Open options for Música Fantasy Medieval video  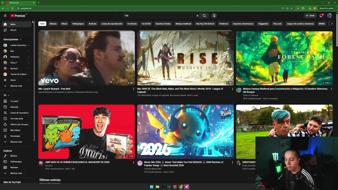point(331,89)
